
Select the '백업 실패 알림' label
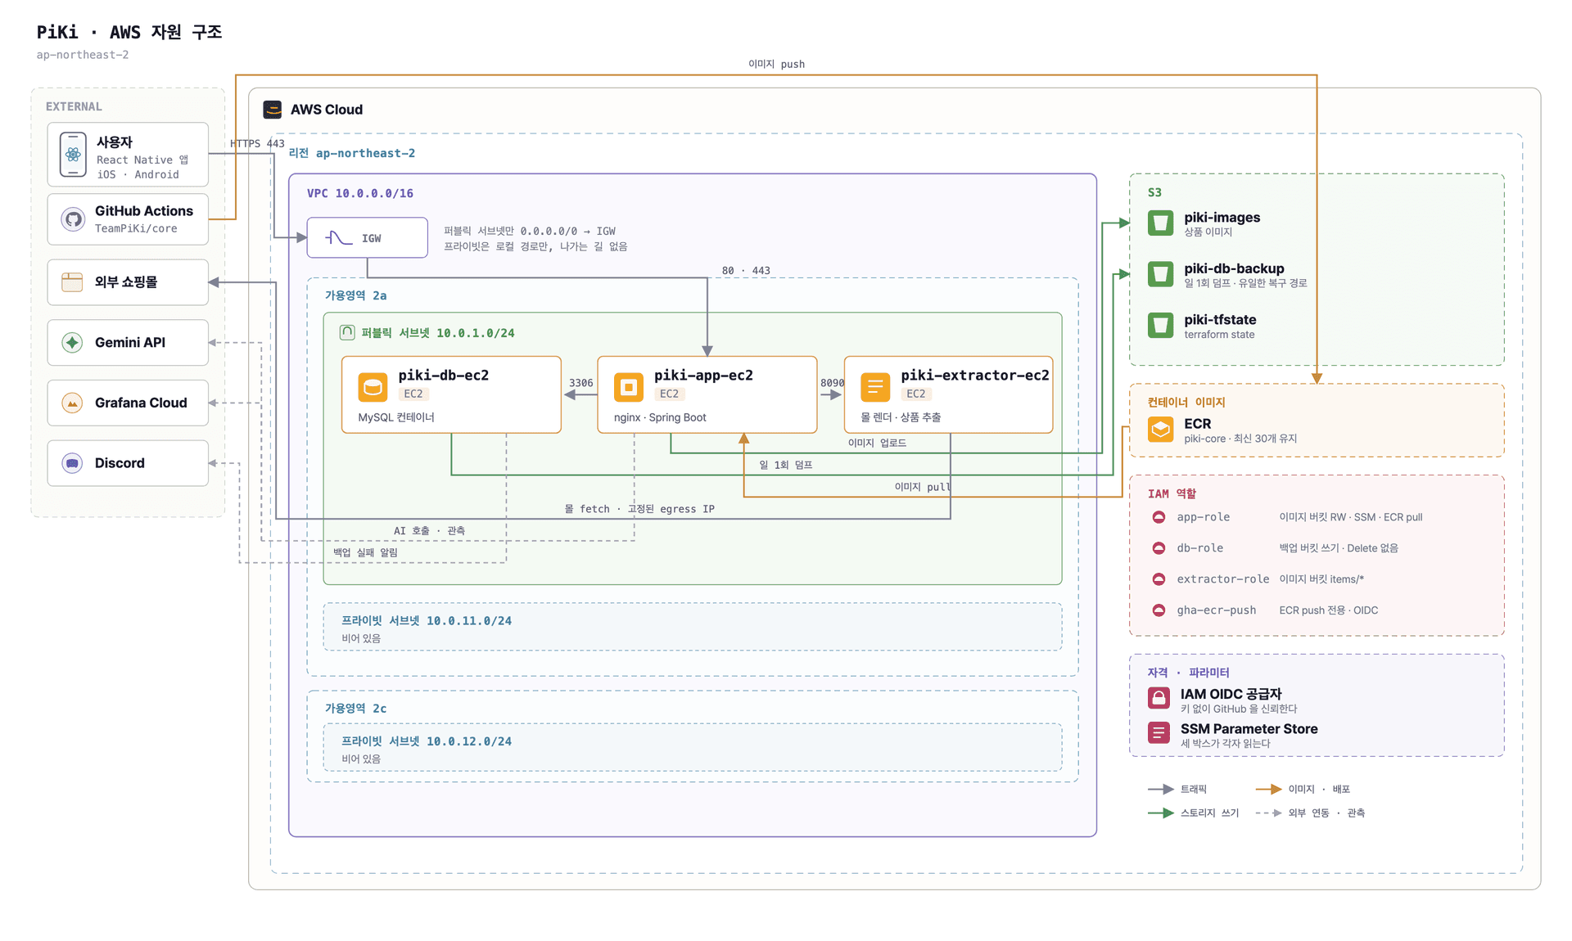coord(365,553)
